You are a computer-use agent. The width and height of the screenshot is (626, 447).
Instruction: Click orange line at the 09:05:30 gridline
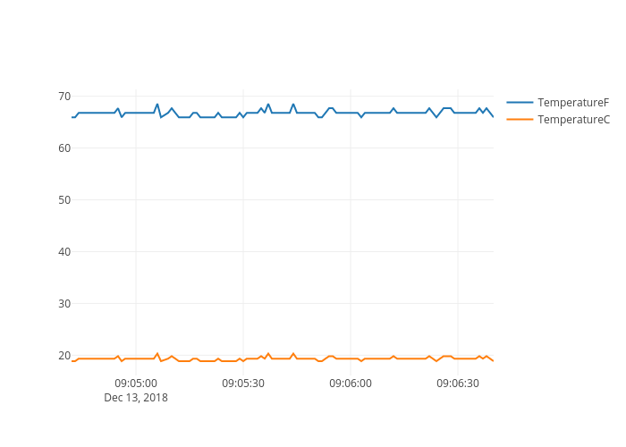243,360
